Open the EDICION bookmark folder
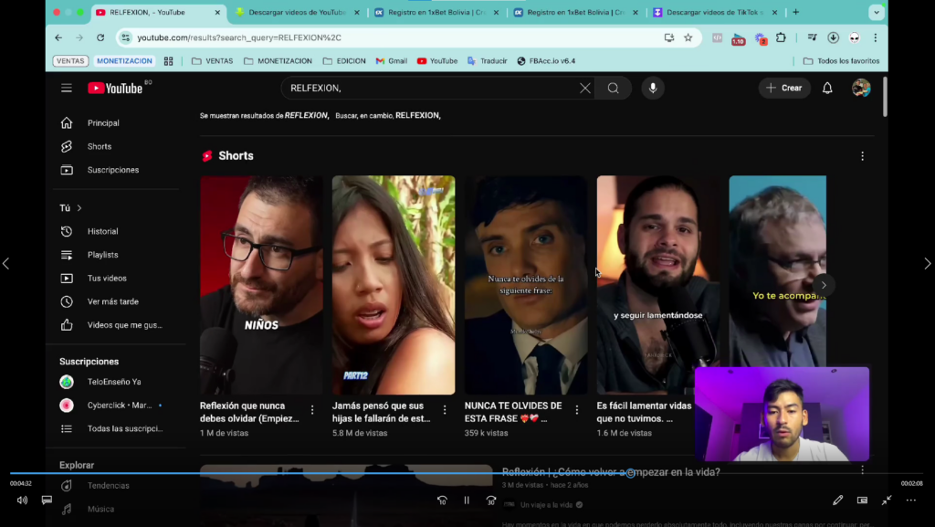The width and height of the screenshot is (935, 527). pyautogui.click(x=344, y=61)
